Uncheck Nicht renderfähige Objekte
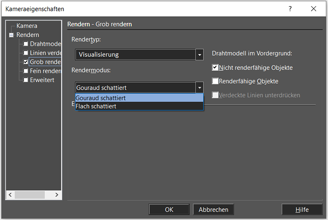328x220 pixels. [x=215, y=67]
